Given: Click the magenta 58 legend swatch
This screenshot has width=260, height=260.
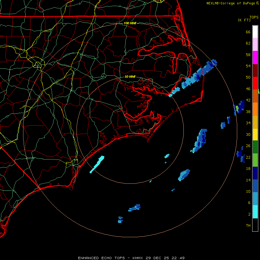Looking at the screenshot, I should click(x=255, y=57).
